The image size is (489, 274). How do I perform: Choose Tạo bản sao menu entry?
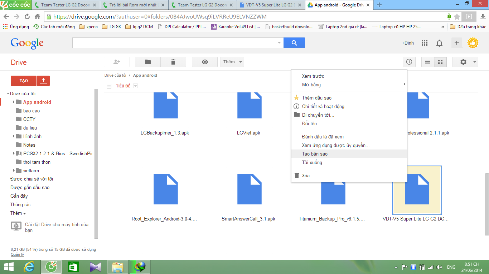(x=349, y=154)
